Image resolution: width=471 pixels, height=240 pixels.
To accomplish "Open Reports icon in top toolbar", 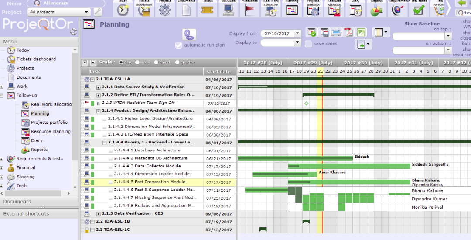I will pos(376,10).
